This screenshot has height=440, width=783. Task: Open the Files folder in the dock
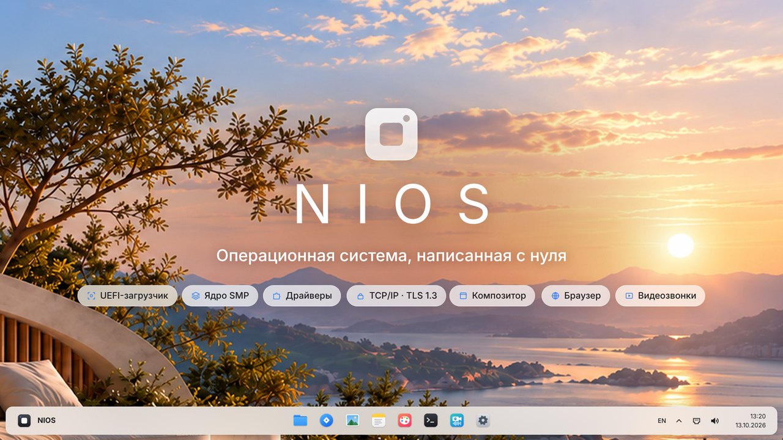300,420
